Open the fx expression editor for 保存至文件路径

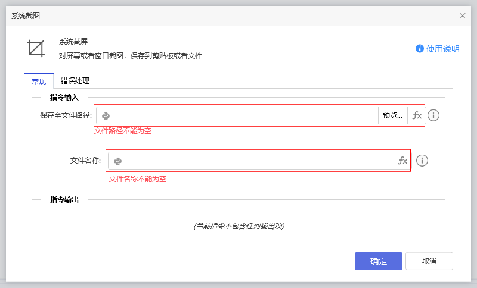coord(417,115)
